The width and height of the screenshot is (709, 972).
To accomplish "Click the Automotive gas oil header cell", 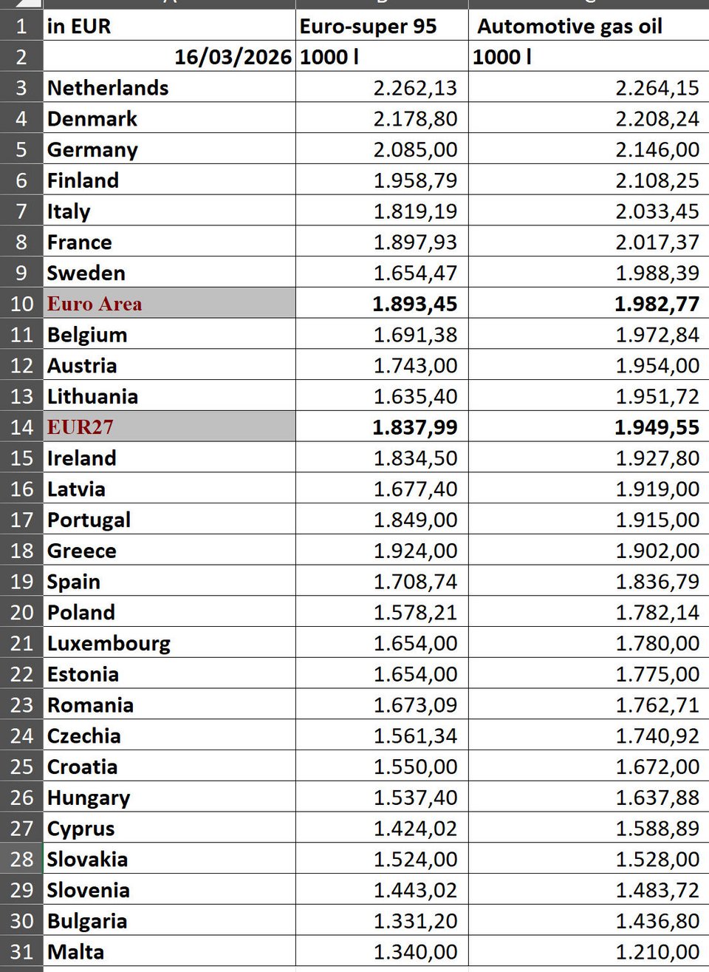I will pos(569,27).
